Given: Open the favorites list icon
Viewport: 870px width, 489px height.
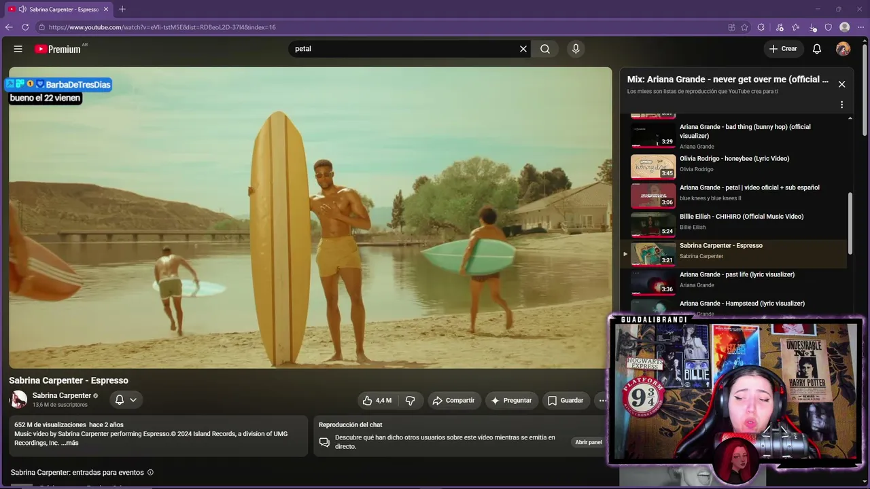Looking at the screenshot, I should pos(796,27).
